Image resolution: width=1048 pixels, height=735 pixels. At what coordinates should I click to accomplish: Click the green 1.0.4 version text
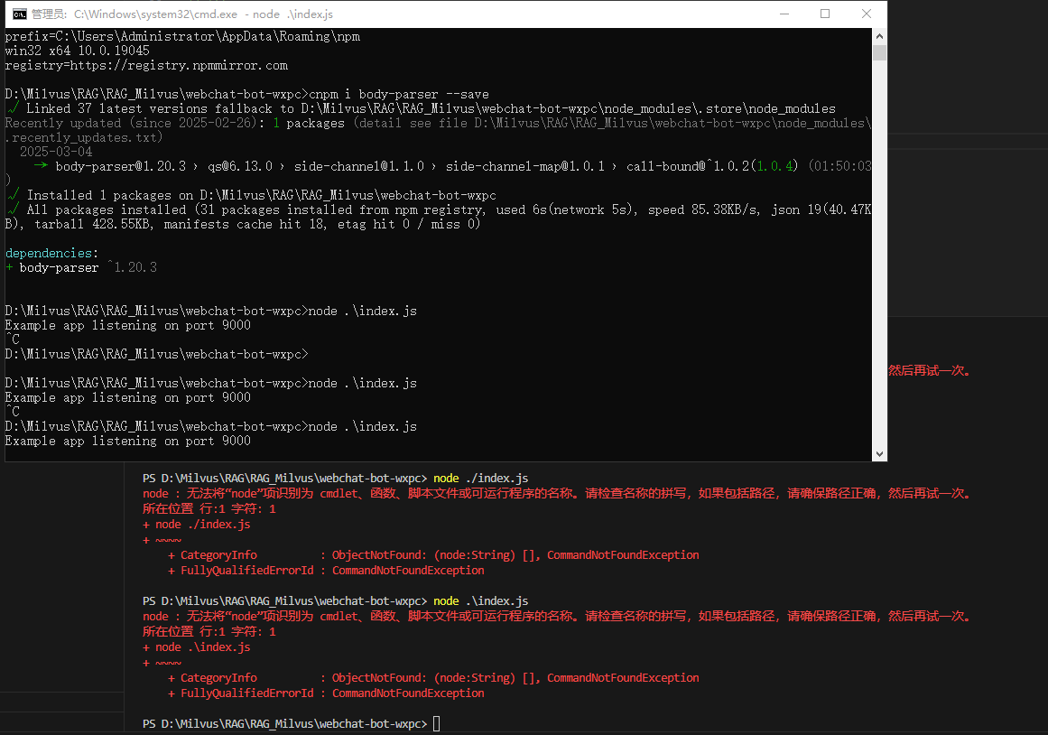point(778,167)
